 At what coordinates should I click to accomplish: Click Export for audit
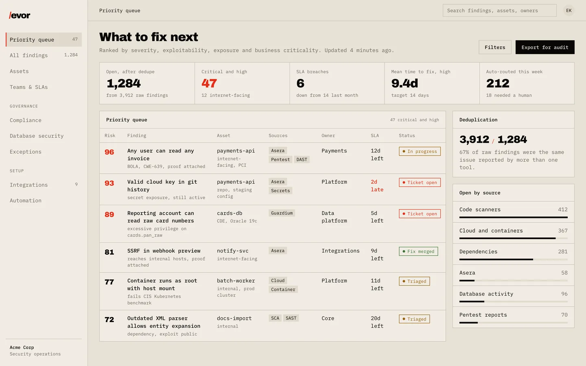(x=545, y=47)
